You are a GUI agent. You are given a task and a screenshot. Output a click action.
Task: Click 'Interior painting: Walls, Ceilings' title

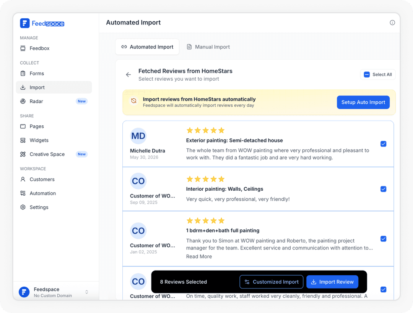point(225,189)
